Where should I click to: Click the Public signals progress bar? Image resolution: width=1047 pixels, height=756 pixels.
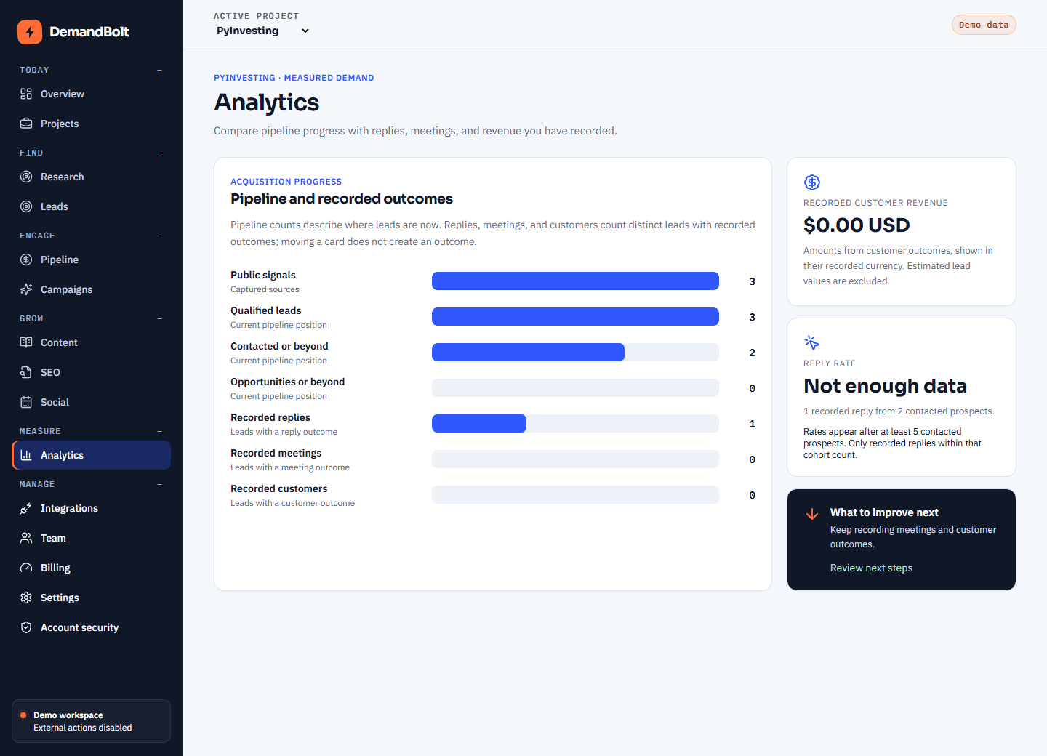click(x=575, y=281)
